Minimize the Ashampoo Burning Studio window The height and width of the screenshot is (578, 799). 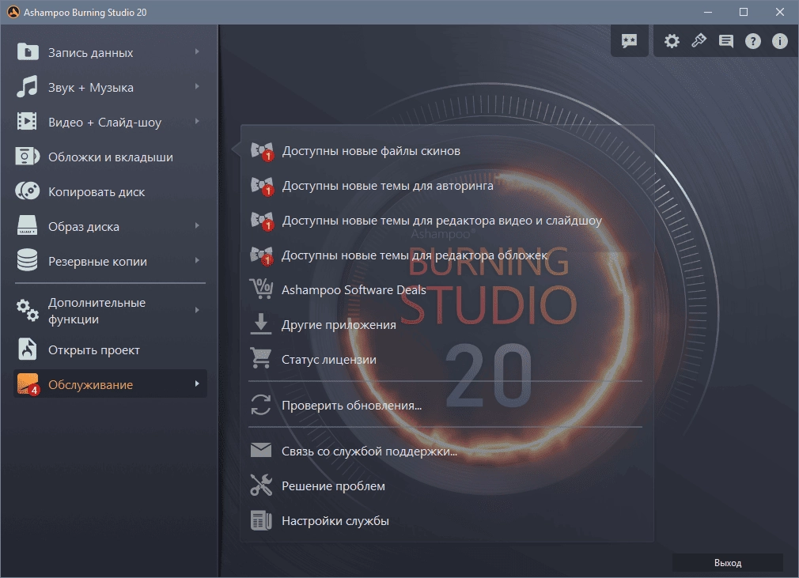(x=707, y=12)
